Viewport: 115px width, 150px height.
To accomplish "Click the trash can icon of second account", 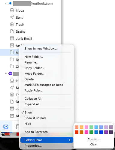I will pyautogui.click(x=12, y=94).
